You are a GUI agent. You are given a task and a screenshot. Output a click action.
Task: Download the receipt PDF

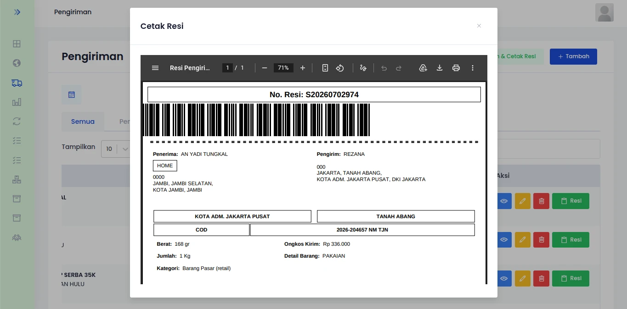point(440,68)
